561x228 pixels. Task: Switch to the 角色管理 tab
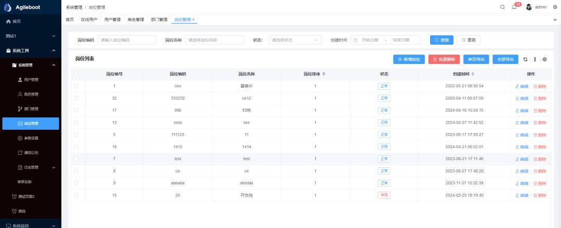[x=136, y=20]
